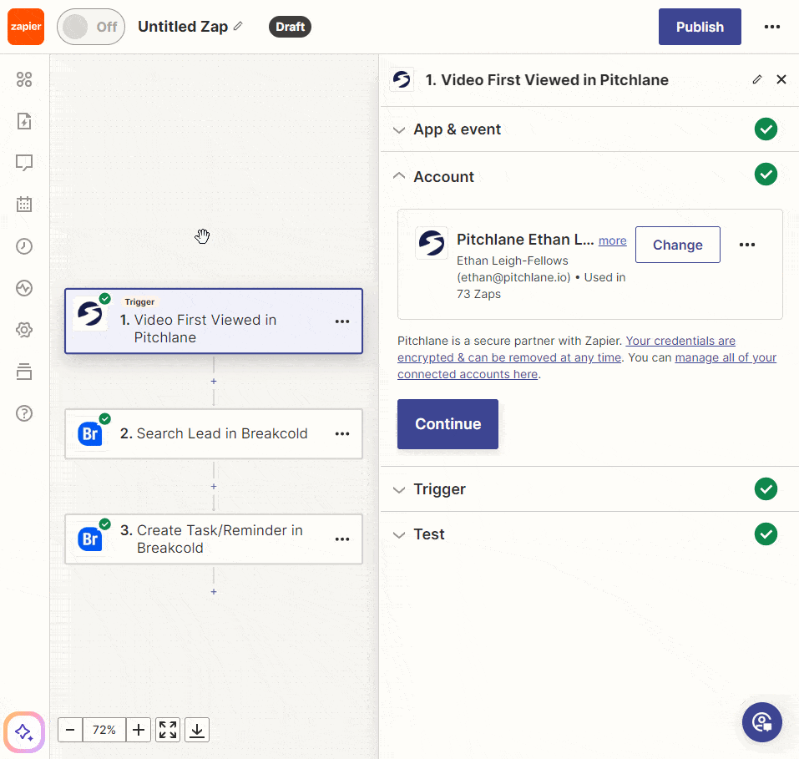
Task: Click the App & event green checkmark
Action: pyautogui.click(x=766, y=129)
